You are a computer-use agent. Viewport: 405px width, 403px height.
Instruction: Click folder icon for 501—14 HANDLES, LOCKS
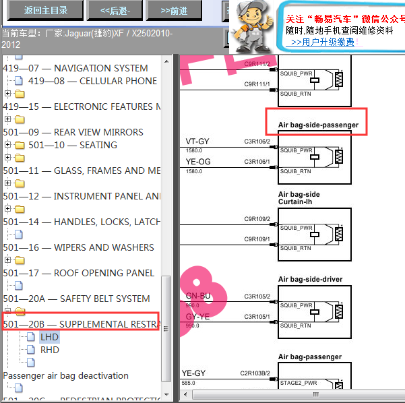[x=20, y=209]
